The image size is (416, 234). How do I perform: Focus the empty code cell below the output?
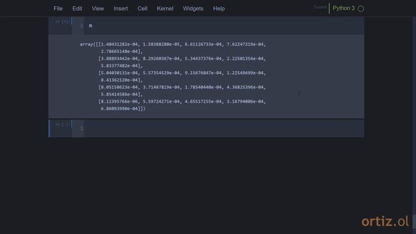click(x=224, y=129)
